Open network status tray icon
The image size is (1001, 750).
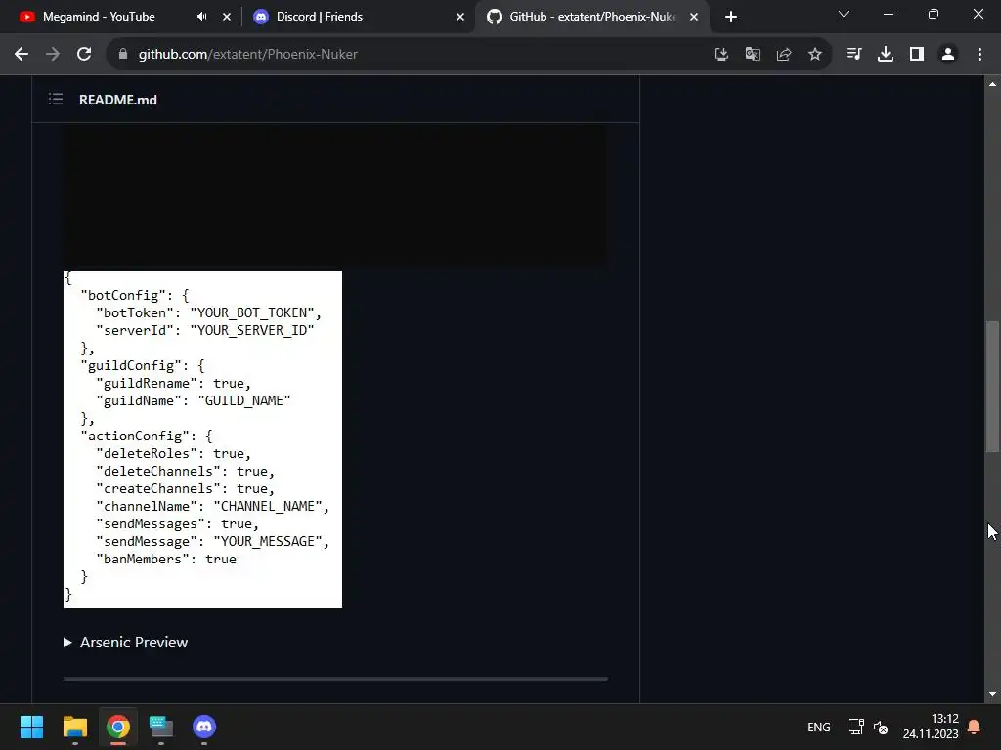point(856,727)
